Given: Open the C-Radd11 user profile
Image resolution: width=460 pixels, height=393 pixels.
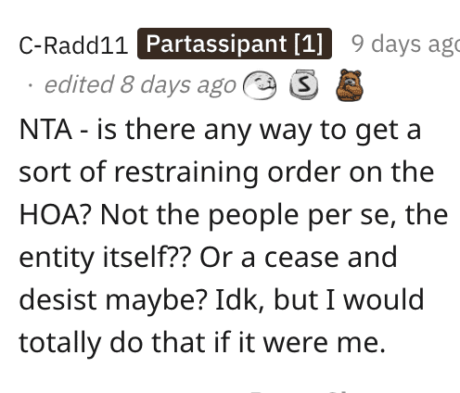Looking at the screenshot, I should pos(73,45).
